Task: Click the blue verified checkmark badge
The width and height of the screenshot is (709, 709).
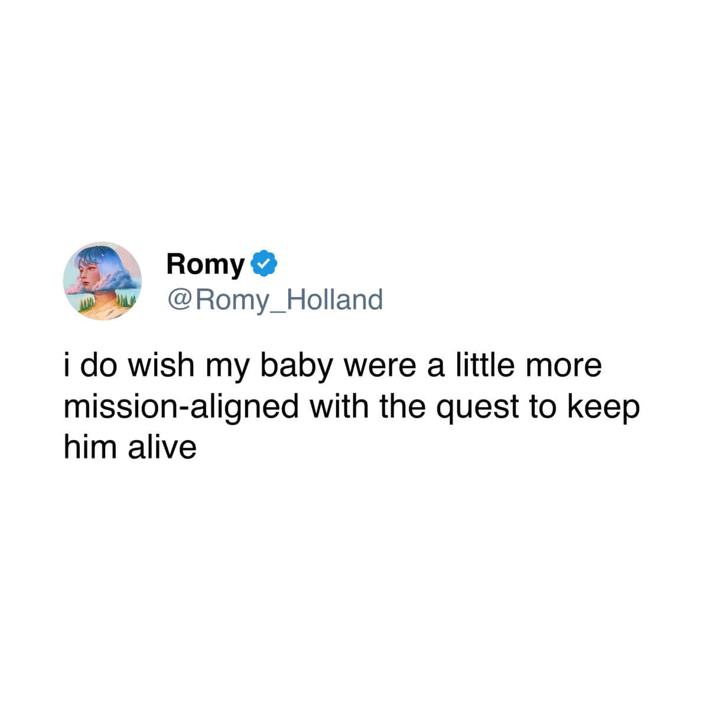Action: (265, 264)
